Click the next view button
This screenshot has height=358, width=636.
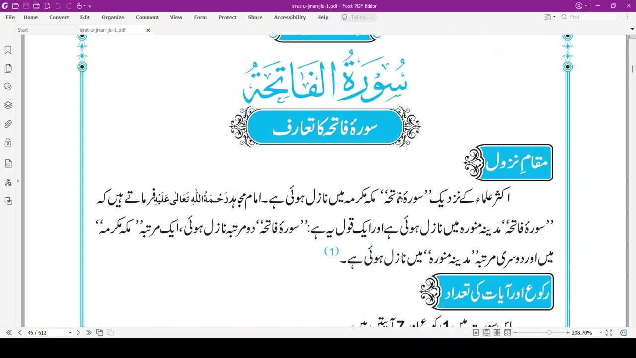(x=110, y=332)
